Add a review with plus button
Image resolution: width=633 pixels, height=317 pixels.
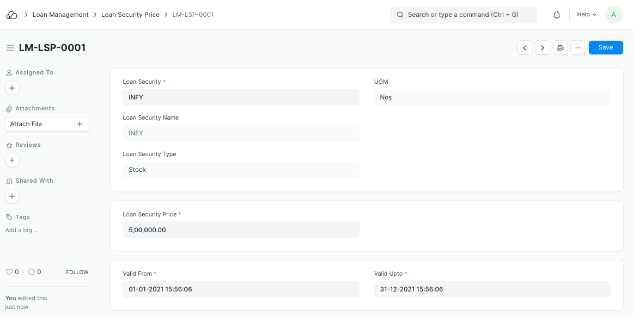coord(12,160)
